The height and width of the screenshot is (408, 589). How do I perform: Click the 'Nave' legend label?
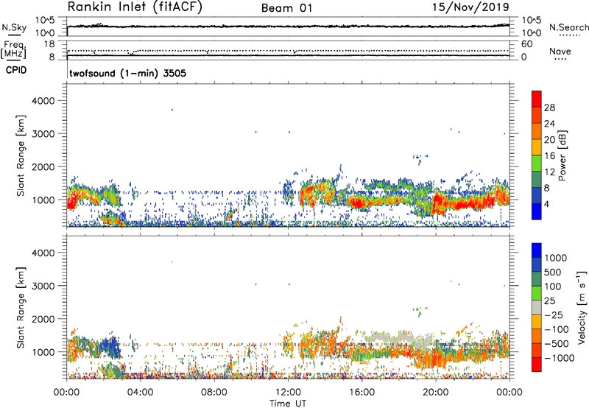560,52
